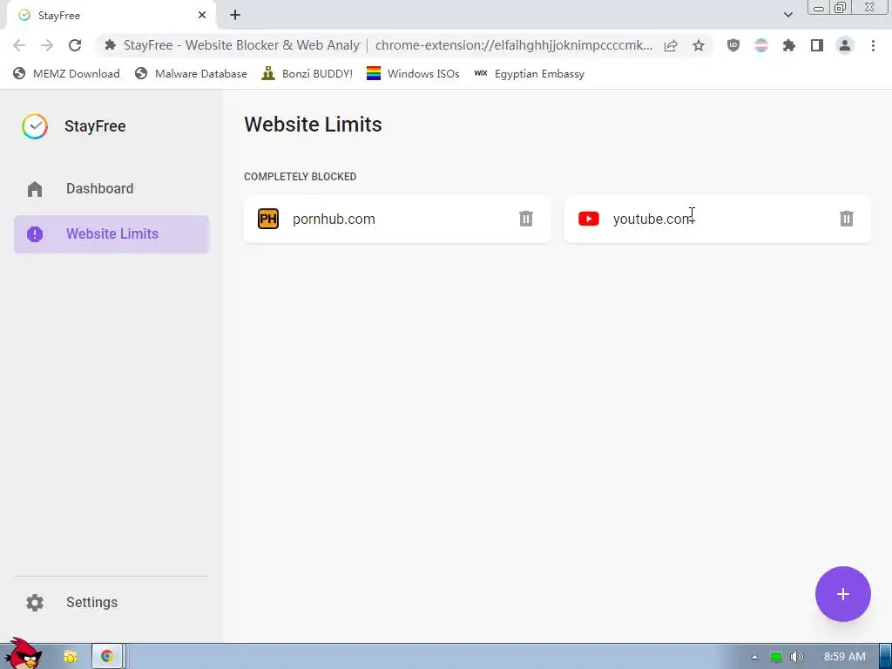Click the 8:59 AM clock
The width and height of the screenshot is (892, 669).
coord(845,657)
